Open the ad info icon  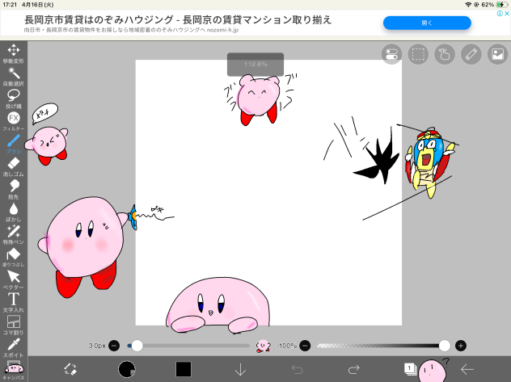click(x=500, y=14)
